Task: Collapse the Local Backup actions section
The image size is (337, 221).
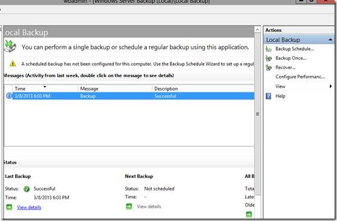Action: coord(330,40)
